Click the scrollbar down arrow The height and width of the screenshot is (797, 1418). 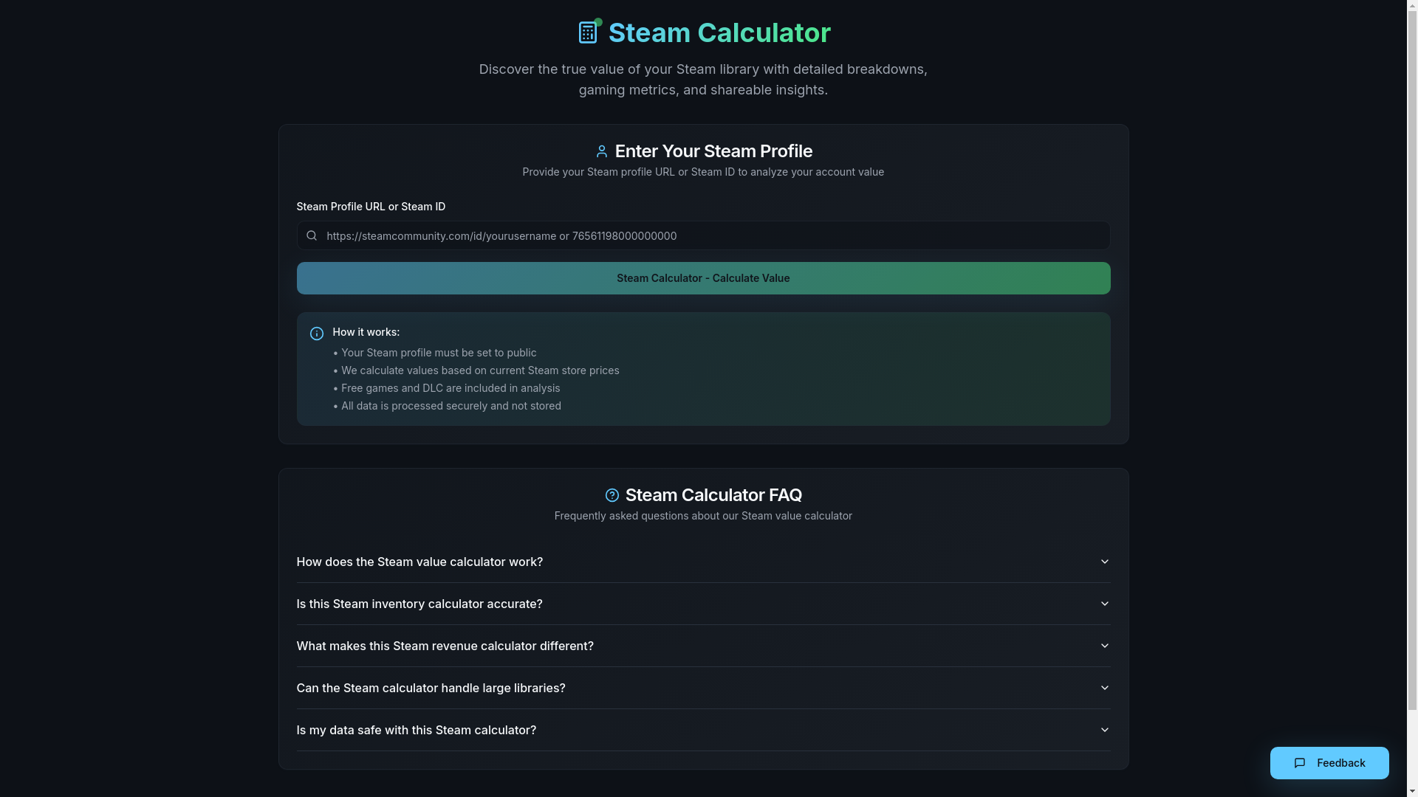click(x=1412, y=791)
